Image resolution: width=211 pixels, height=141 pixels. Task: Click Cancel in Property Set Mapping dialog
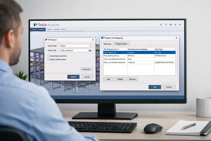(x=169, y=87)
